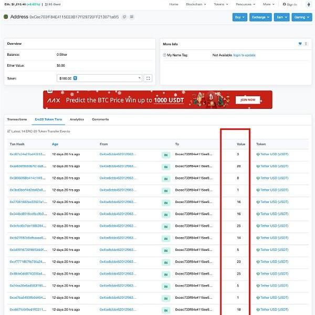Click Tether icon in the value 23 row
Viewport: 315px width, 315px height.
(x=258, y=262)
